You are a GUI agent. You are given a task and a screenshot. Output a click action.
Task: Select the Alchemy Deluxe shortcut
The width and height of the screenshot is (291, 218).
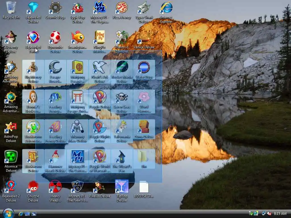click(11, 42)
